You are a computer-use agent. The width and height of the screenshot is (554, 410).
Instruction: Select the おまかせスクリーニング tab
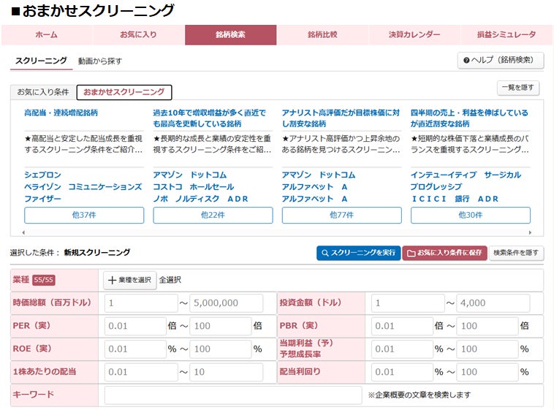click(x=124, y=92)
